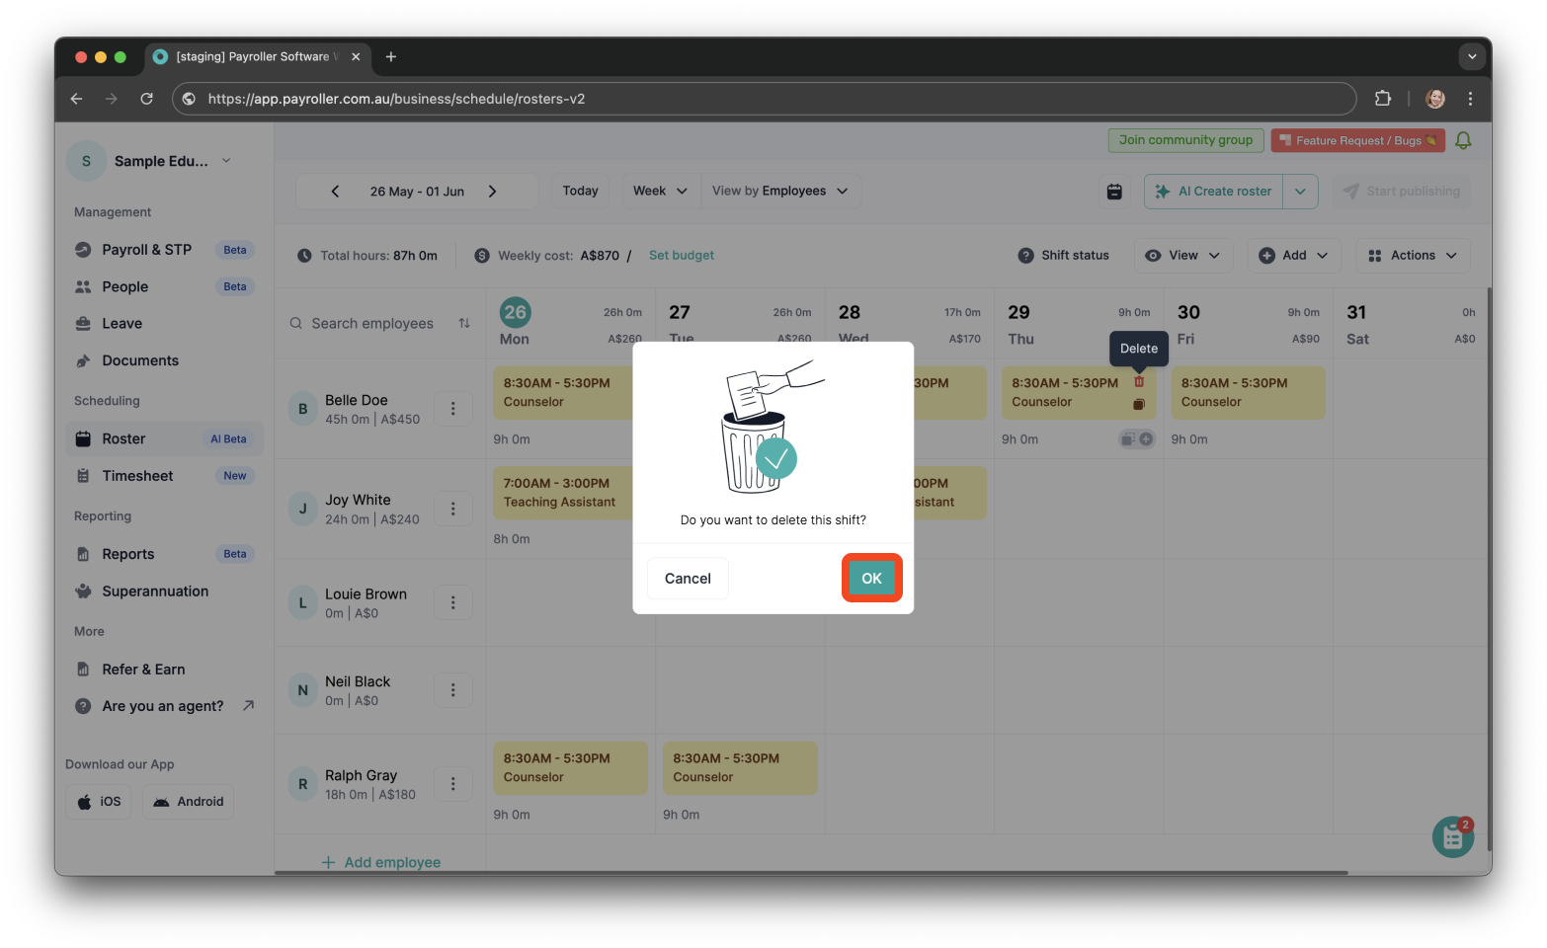Expand the View by Employees dropdown
This screenshot has width=1547, height=948.
(x=780, y=191)
